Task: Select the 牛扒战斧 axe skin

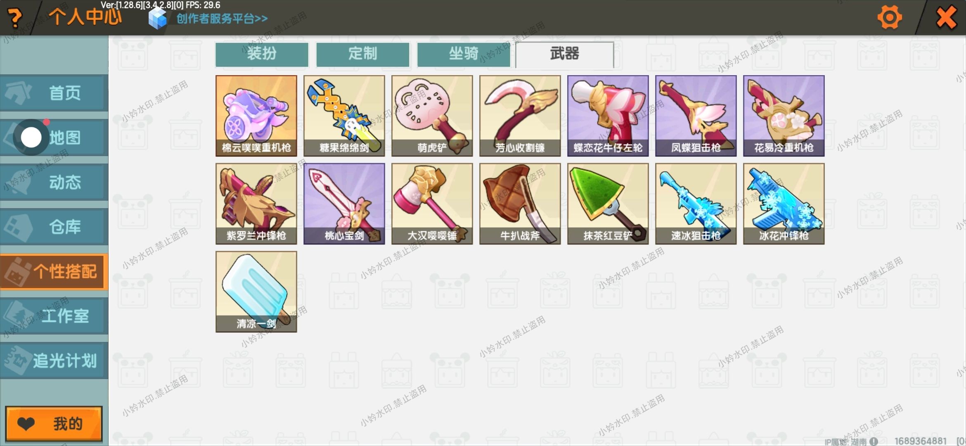Action: tap(520, 204)
